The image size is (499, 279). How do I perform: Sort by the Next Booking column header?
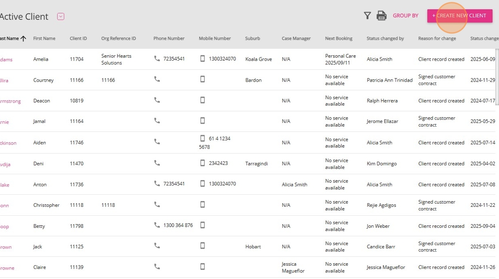pos(339,39)
